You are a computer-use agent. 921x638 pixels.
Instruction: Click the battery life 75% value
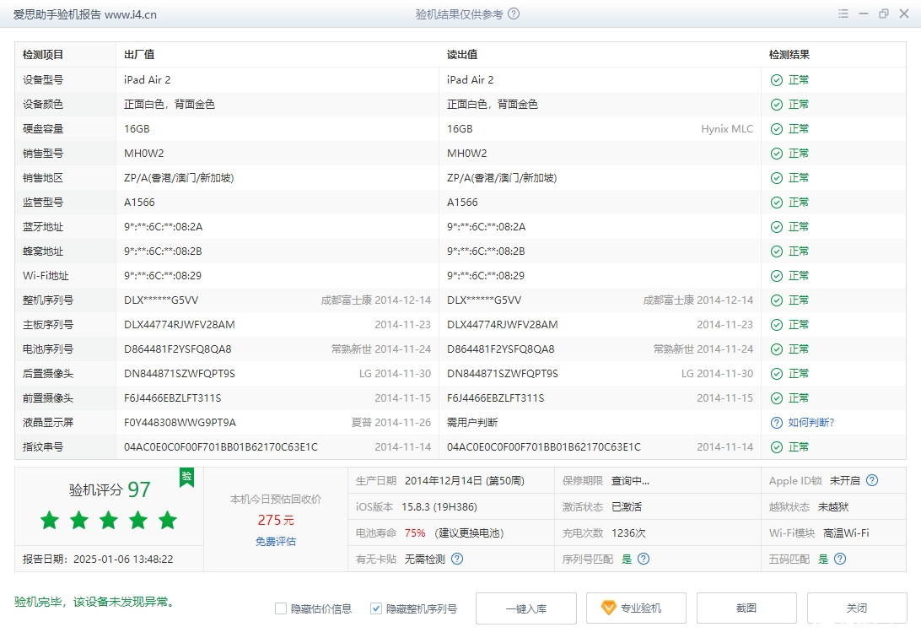click(415, 533)
